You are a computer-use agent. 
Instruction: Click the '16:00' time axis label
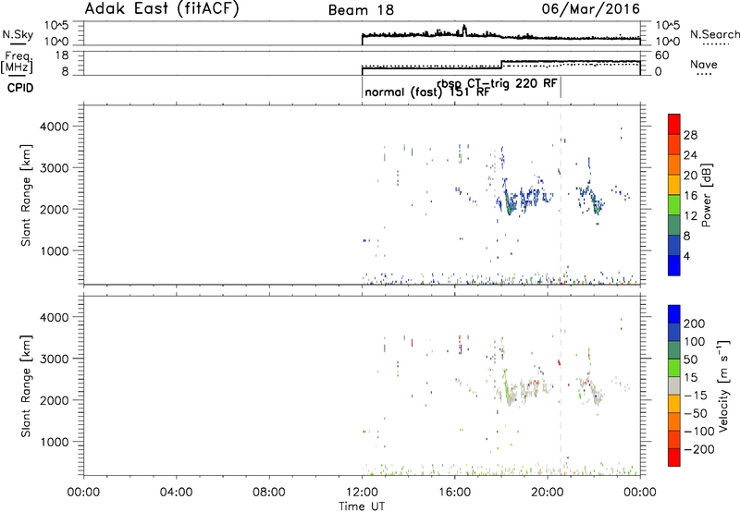454,493
